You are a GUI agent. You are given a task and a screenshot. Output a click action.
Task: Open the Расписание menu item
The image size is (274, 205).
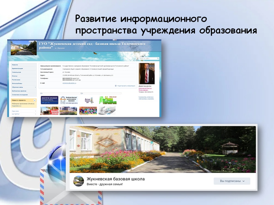(16, 80)
